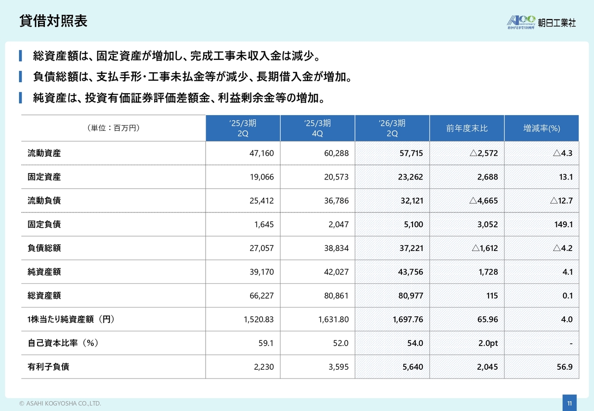
Task: Click the （単位：百万円） unit label
Action: [x=113, y=128]
